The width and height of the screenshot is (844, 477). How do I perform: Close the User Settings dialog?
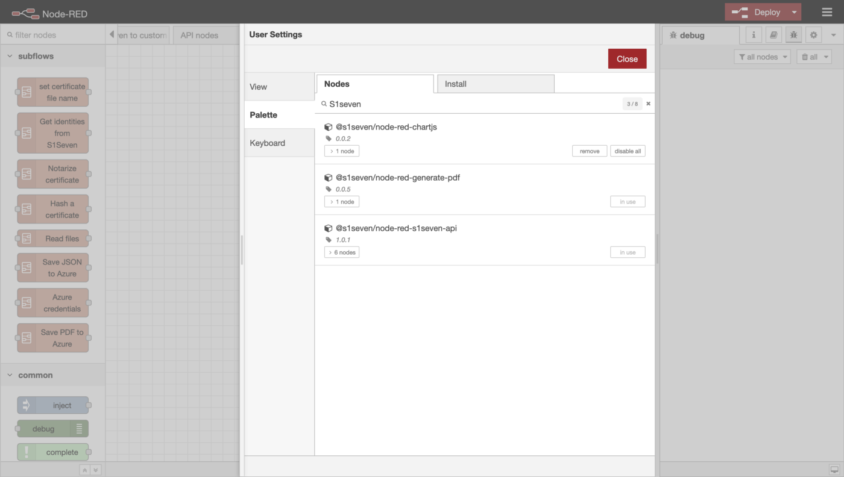click(627, 59)
